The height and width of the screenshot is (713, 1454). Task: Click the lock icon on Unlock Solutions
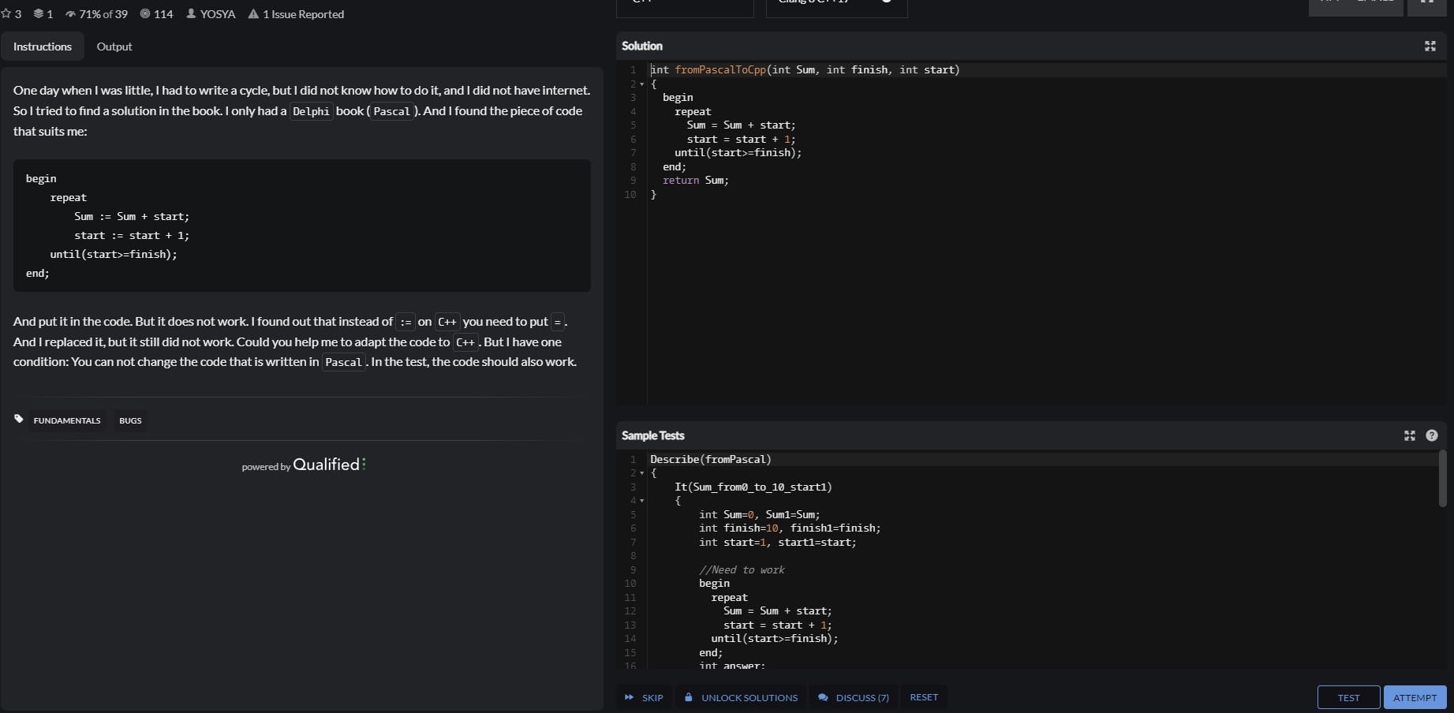point(687,697)
